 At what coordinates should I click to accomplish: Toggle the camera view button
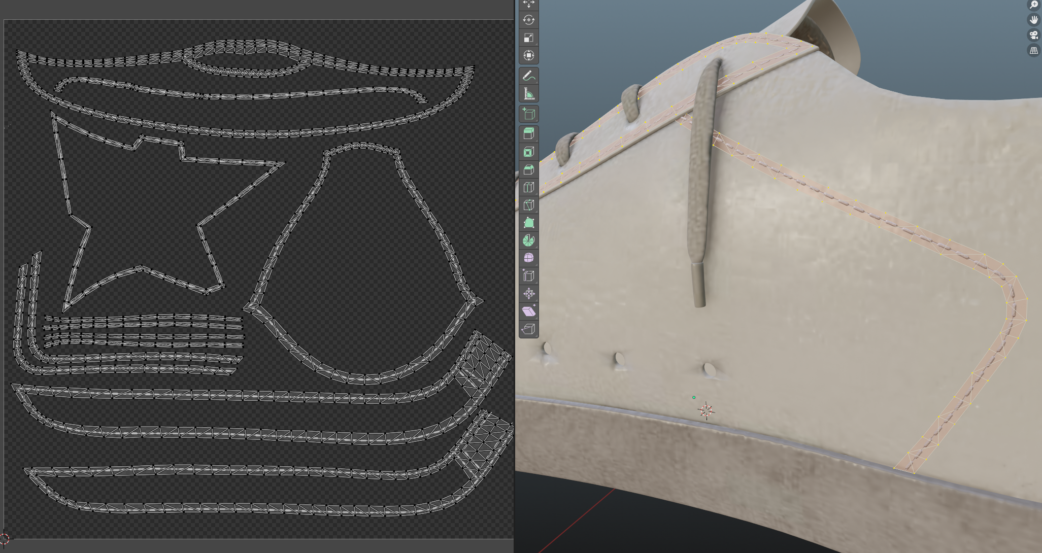tap(1033, 35)
